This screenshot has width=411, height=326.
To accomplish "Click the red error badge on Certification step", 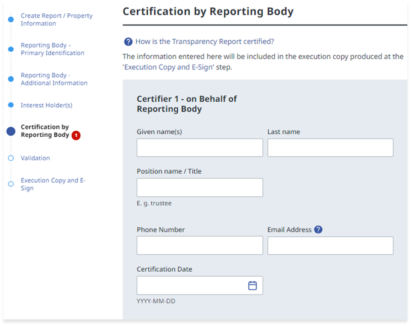I will tap(76, 135).
